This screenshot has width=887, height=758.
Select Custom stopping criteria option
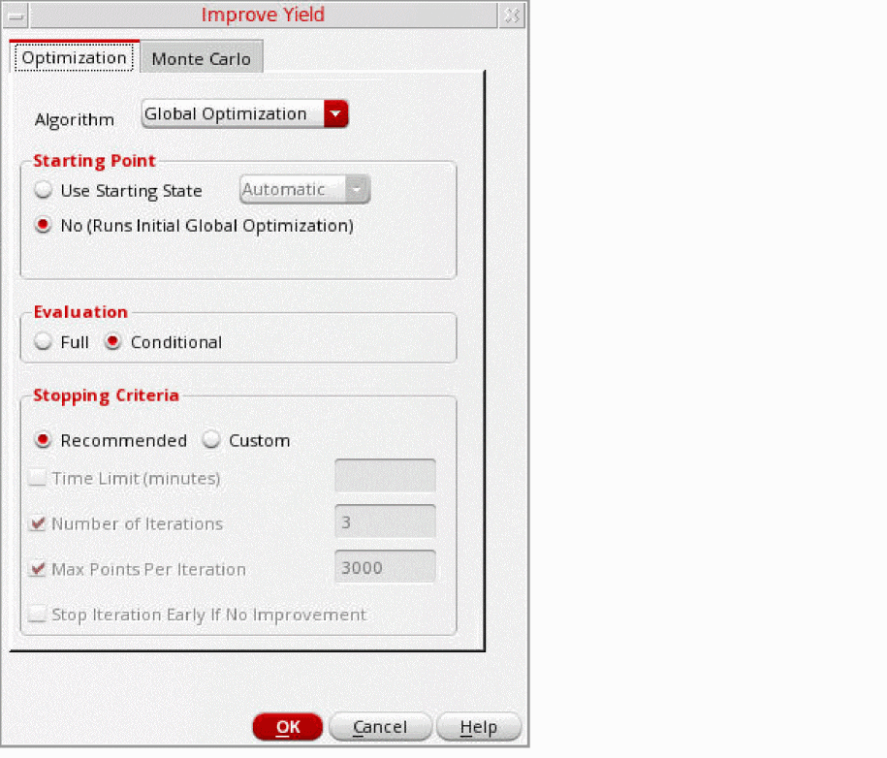pos(211,440)
